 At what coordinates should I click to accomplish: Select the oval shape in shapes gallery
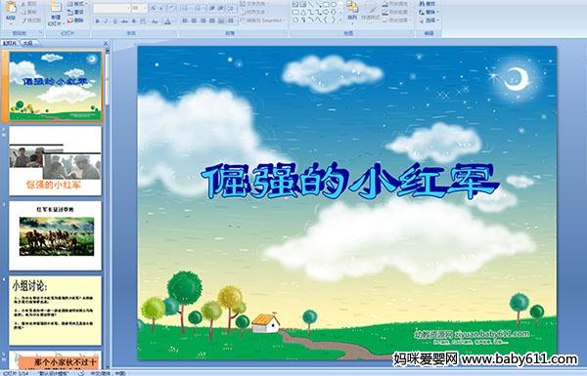[333, 5]
